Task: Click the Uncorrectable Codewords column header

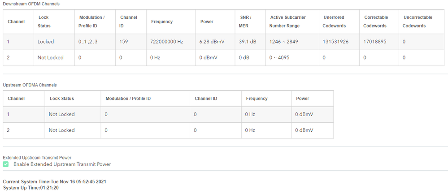Action: pos(417,22)
